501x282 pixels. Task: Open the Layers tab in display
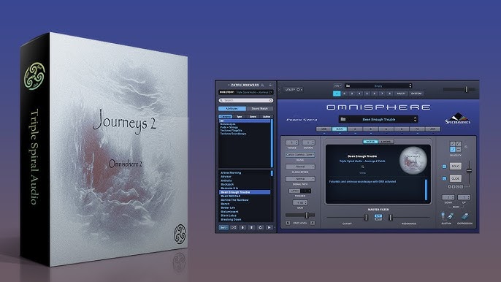point(386,142)
